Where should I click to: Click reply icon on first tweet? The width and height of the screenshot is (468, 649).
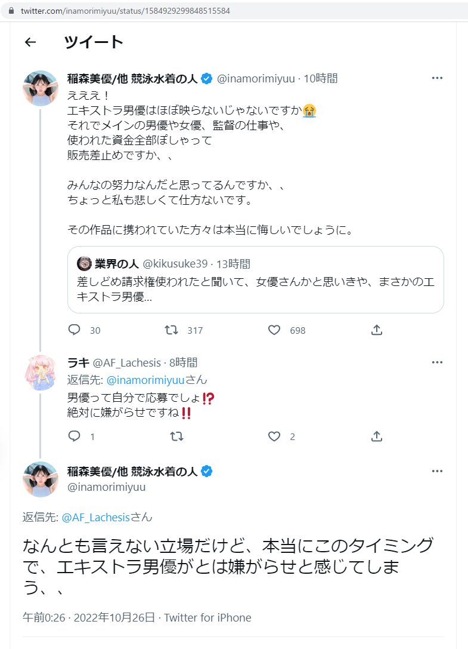click(x=75, y=330)
